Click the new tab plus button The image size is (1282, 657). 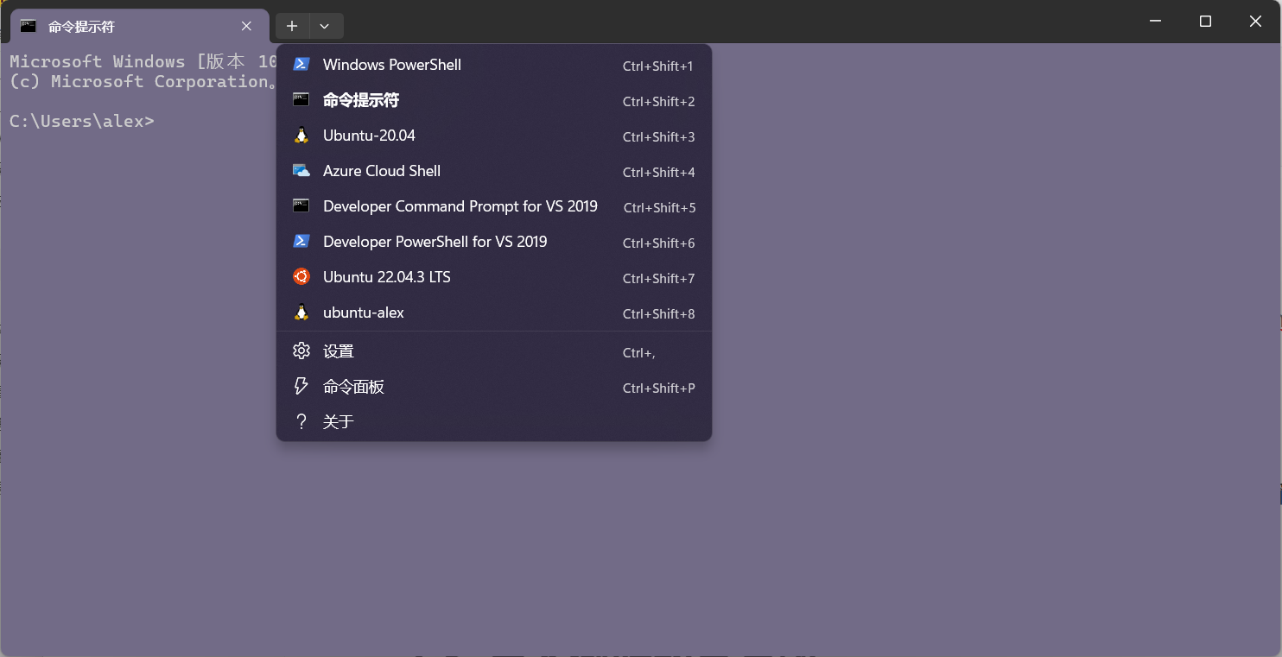tap(291, 26)
